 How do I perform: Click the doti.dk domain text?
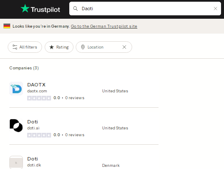tap(34, 165)
